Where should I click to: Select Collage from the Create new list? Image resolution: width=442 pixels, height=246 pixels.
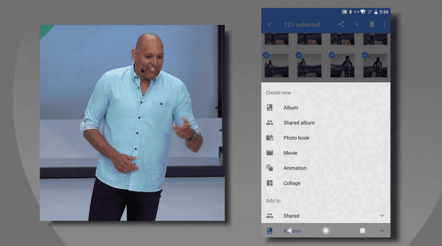point(326,183)
